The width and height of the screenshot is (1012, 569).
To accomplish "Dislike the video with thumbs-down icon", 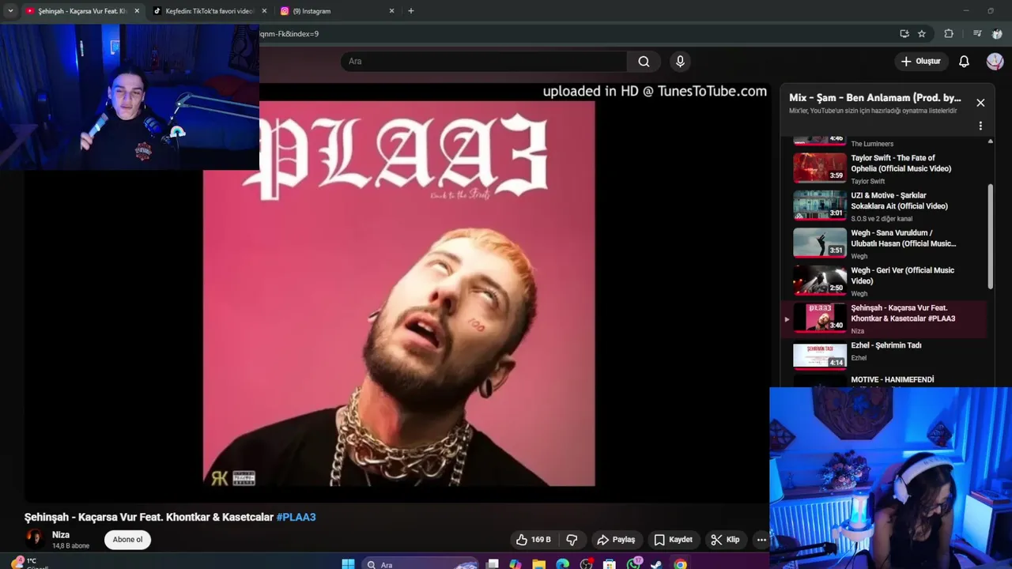I will 572,540.
